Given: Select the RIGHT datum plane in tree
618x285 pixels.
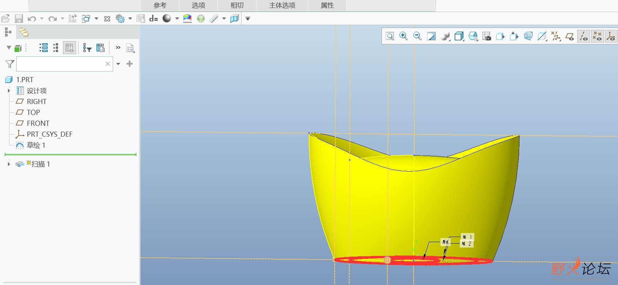Looking at the screenshot, I should pyautogui.click(x=31, y=101).
